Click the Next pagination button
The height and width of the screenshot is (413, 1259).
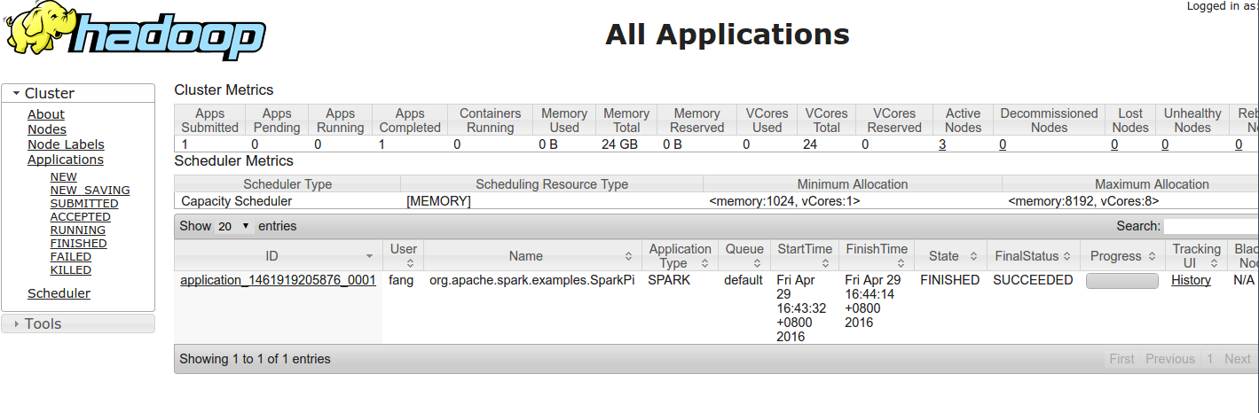1237,359
